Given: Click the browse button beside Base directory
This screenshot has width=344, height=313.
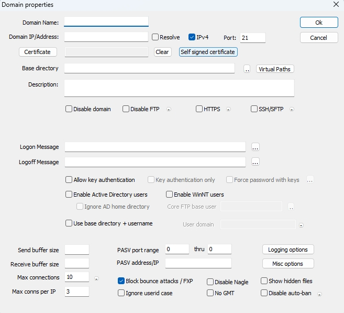Looking at the screenshot, I should click(247, 69).
